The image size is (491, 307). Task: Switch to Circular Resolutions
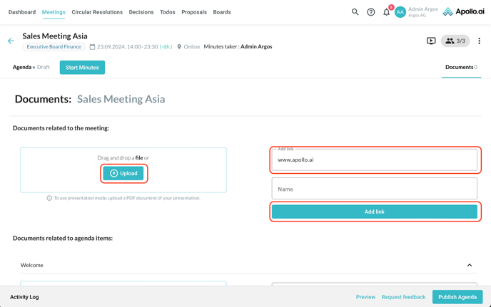(x=97, y=12)
